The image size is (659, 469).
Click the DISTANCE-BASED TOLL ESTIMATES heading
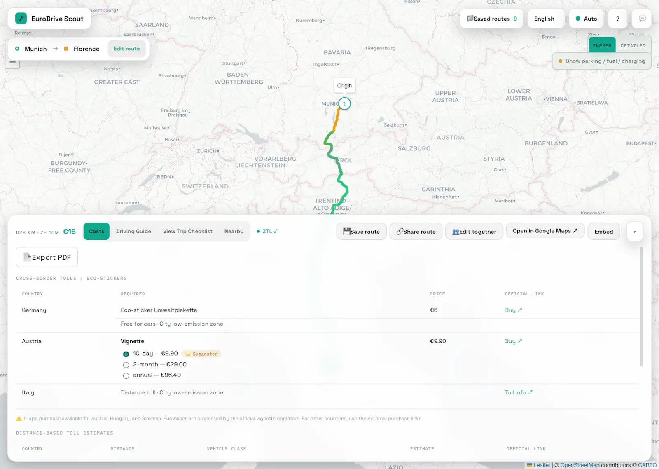(x=65, y=433)
